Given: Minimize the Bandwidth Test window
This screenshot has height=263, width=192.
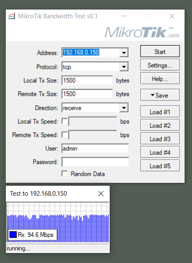Looking at the screenshot, I should pyautogui.click(x=123, y=16).
